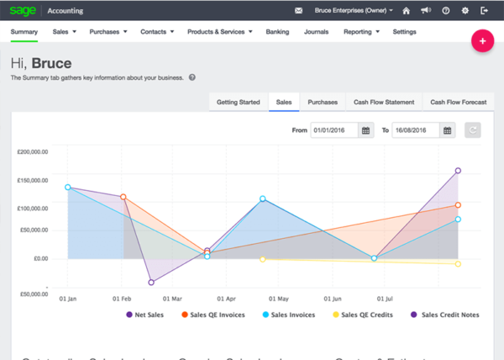Screen dimensions: 504x360
Task: Click the £200,000.00 axis label
Action: [33, 152]
